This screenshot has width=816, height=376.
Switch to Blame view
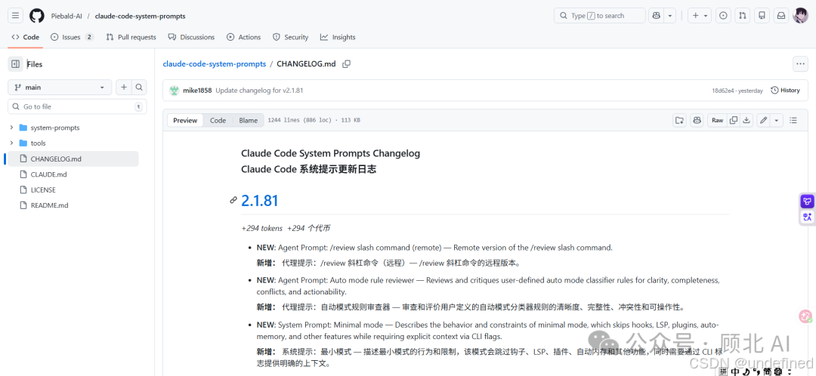tap(249, 120)
